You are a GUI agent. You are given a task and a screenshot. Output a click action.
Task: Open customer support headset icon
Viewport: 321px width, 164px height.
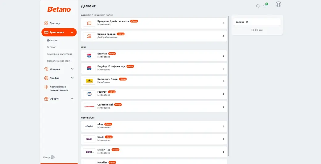tap(258, 6)
